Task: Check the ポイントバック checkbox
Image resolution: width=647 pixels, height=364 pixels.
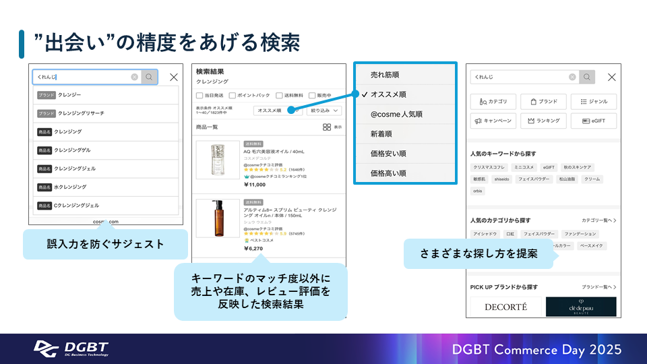Action: (233, 96)
